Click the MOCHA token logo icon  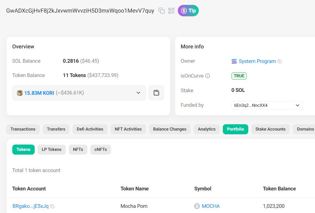[x=197, y=206]
